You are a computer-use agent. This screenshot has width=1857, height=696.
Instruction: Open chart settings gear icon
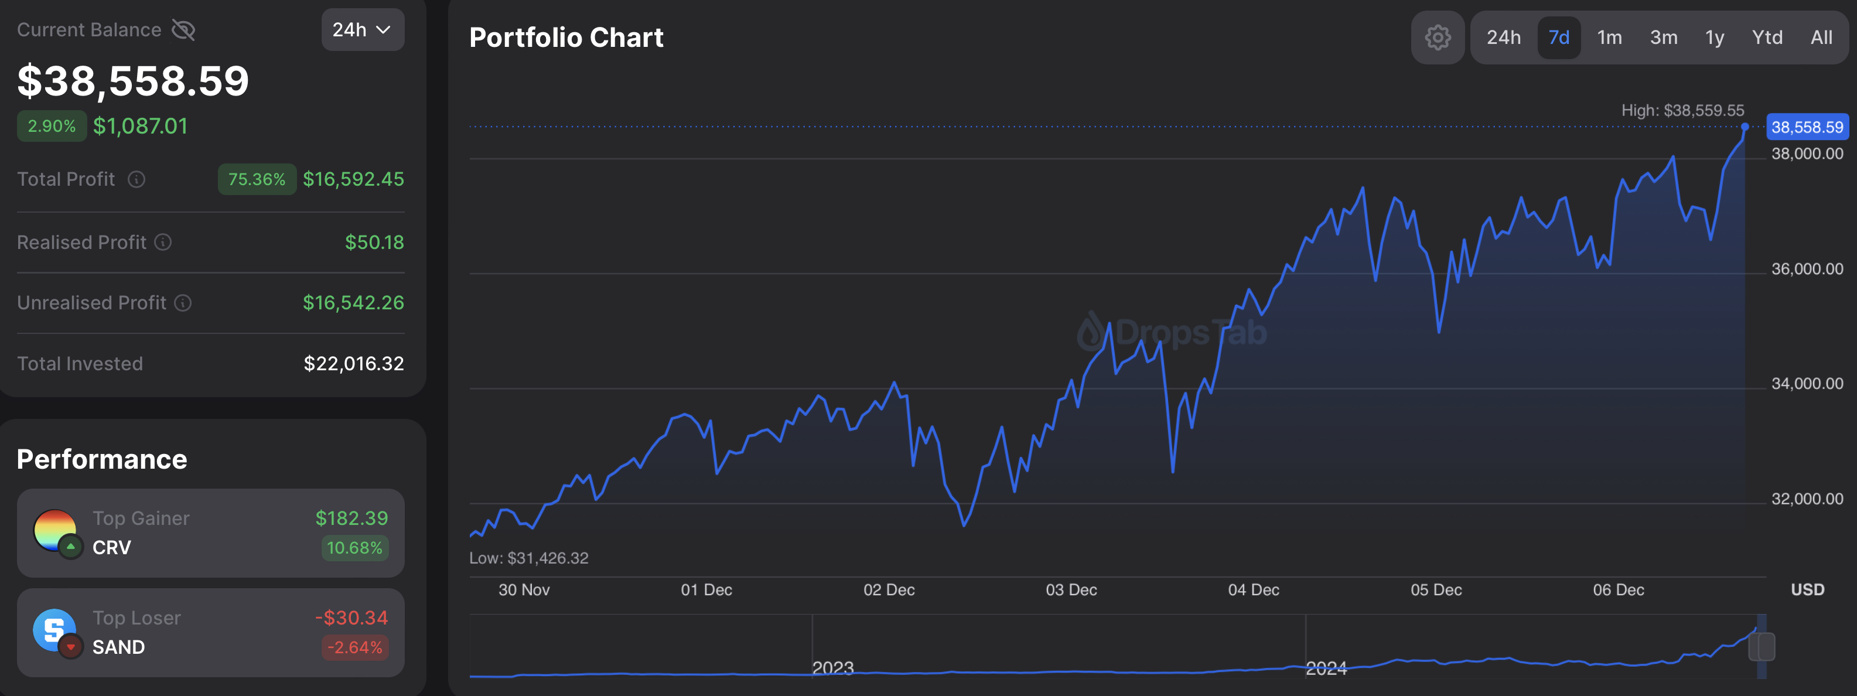click(1437, 37)
